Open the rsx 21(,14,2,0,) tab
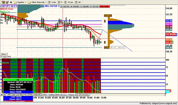The width and height of the screenshot is (178, 105). pos(83,94)
